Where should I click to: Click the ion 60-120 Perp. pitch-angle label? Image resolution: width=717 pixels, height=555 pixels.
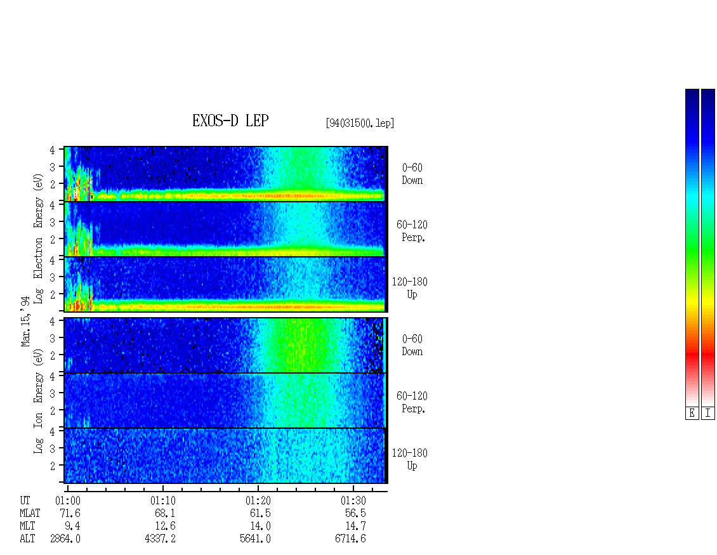coord(412,403)
